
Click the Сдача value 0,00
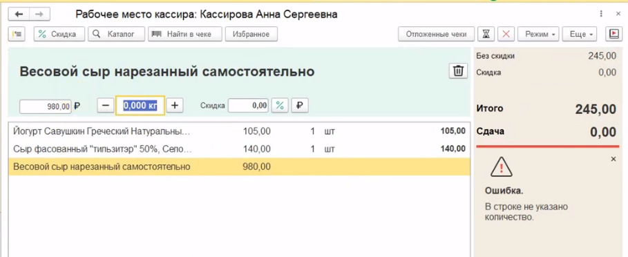603,132
